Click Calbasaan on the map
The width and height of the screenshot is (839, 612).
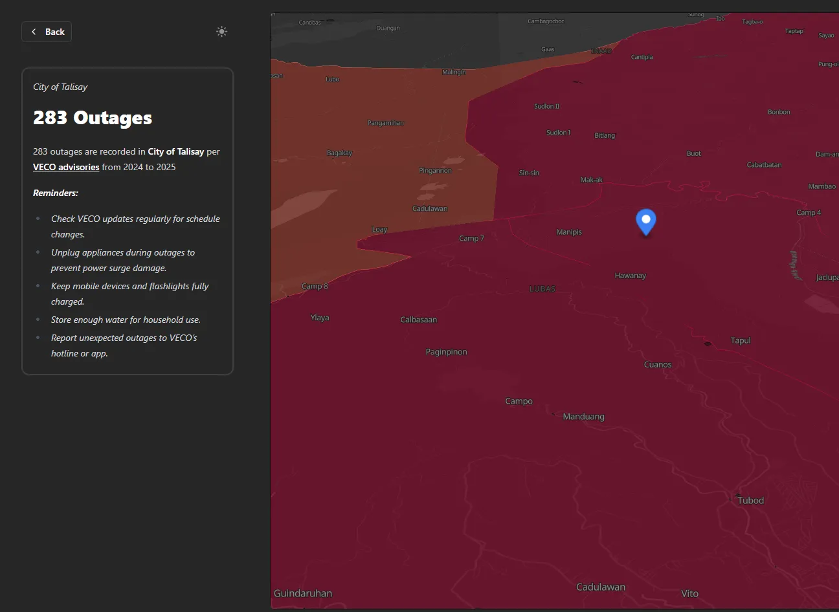click(x=418, y=320)
